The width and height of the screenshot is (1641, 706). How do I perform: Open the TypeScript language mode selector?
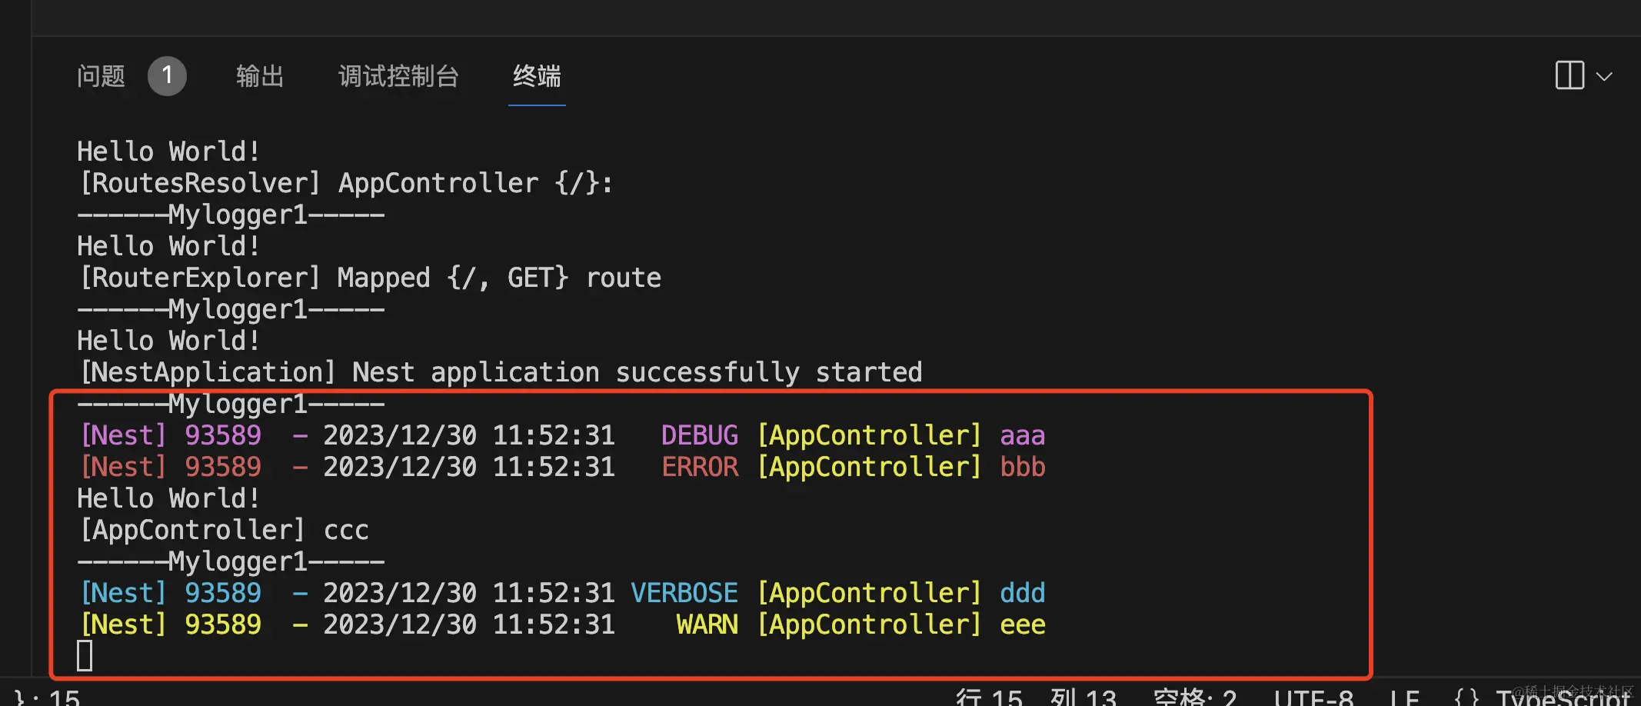[x=1561, y=697]
